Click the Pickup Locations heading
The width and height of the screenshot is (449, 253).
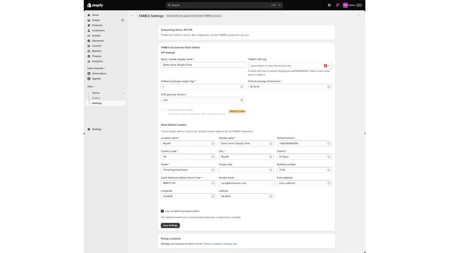(x=171, y=238)
